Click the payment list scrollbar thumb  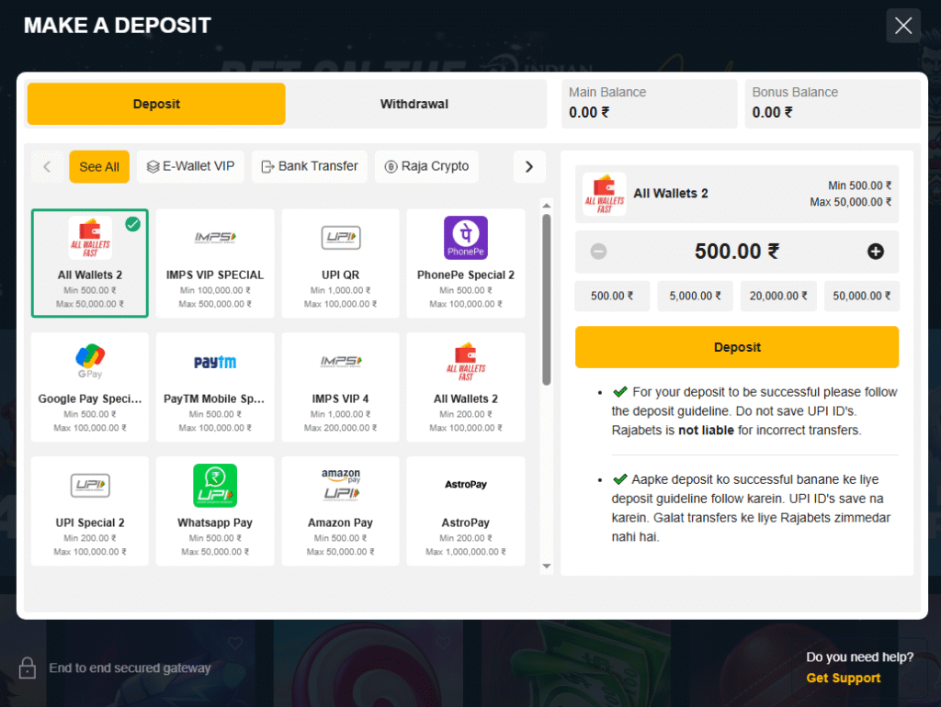546,300
